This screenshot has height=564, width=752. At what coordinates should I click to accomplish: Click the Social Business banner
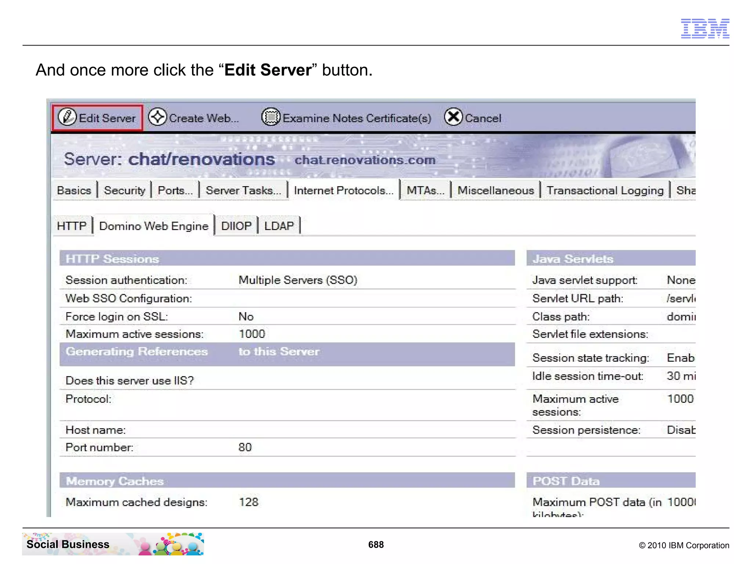pyautogui.click(x=113, y=544)
